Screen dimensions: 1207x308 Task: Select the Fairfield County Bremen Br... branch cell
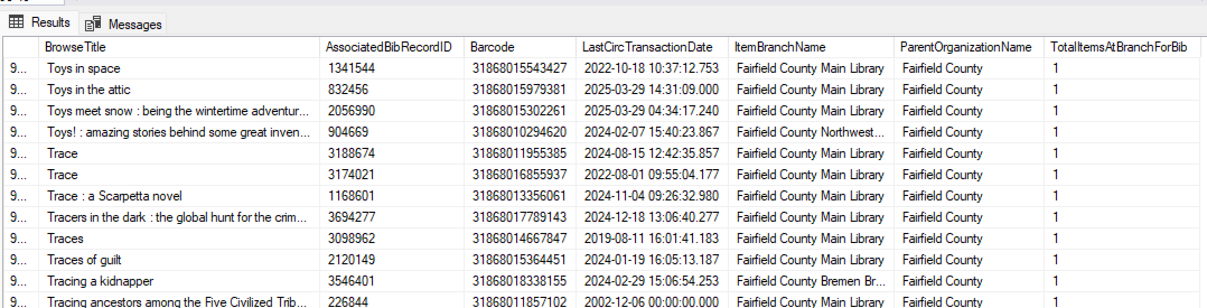point(811,281)
